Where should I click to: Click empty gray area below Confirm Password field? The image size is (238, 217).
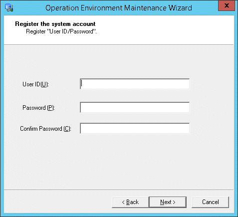pyautogui.click(x=119, y=161)
